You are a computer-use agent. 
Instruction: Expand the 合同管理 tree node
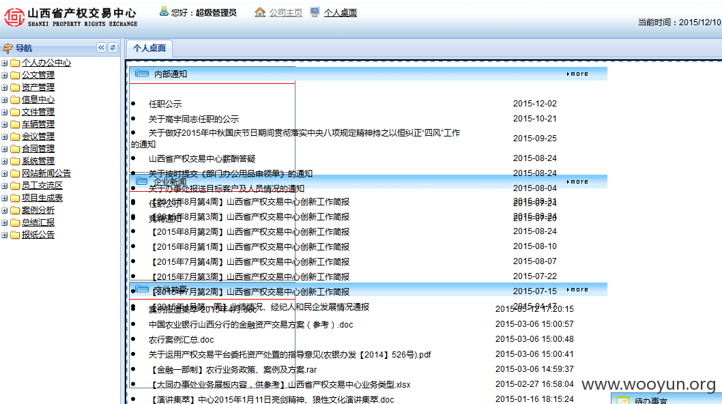pyautogui.click(x=5, y=149)
